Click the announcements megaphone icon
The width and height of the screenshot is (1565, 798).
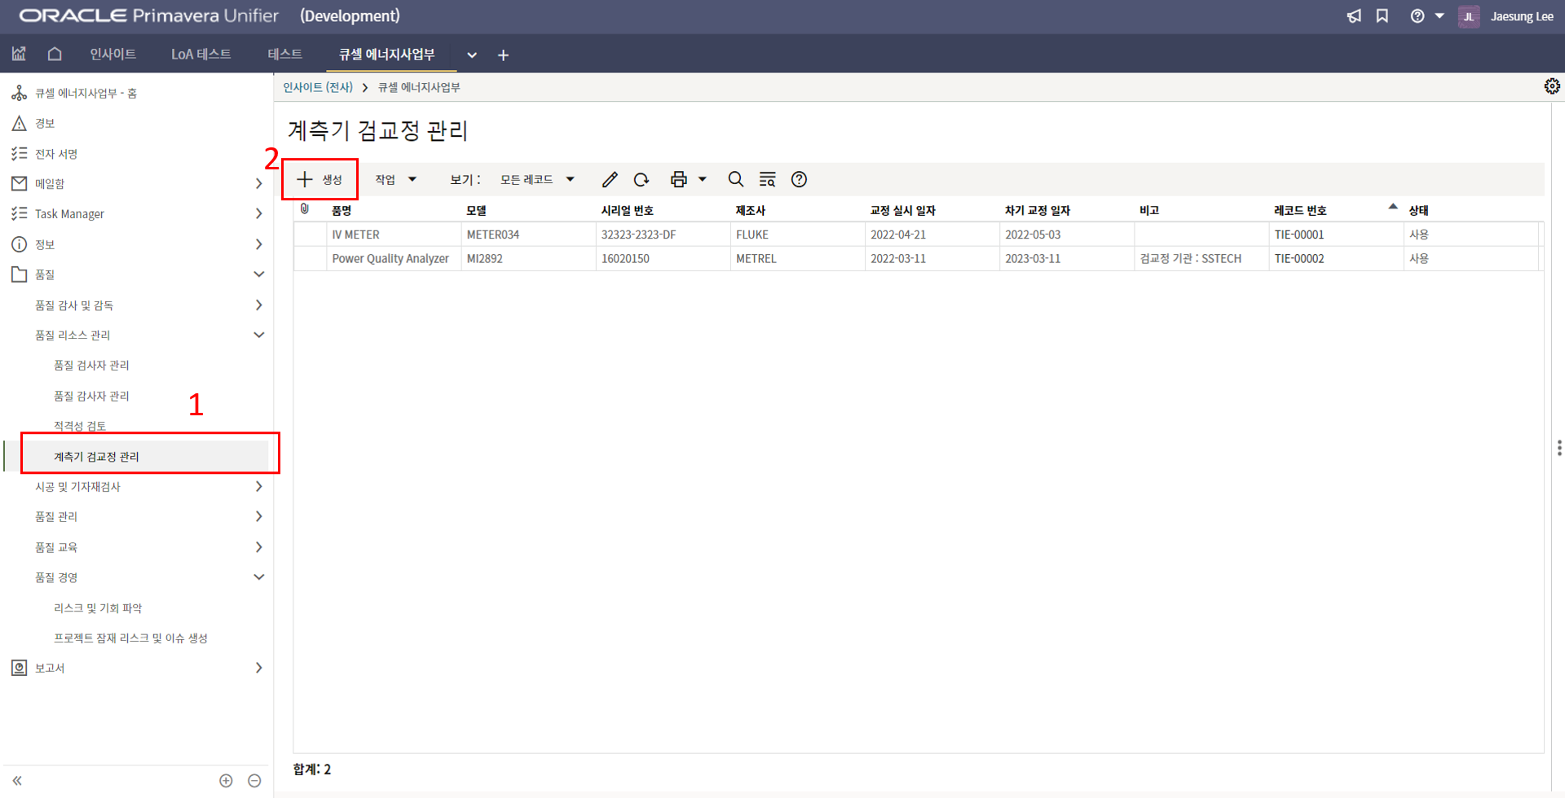(1354, 16)
